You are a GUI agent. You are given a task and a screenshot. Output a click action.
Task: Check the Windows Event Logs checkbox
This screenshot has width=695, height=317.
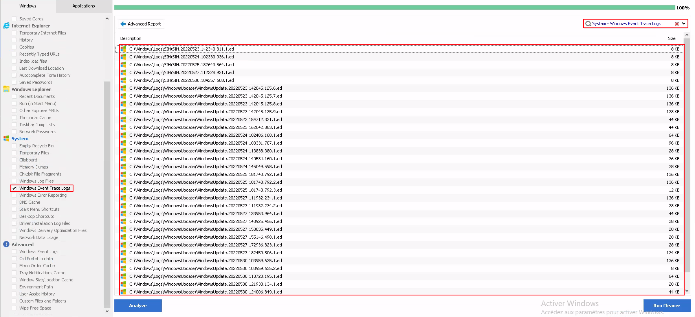click(x=14, y=252)
